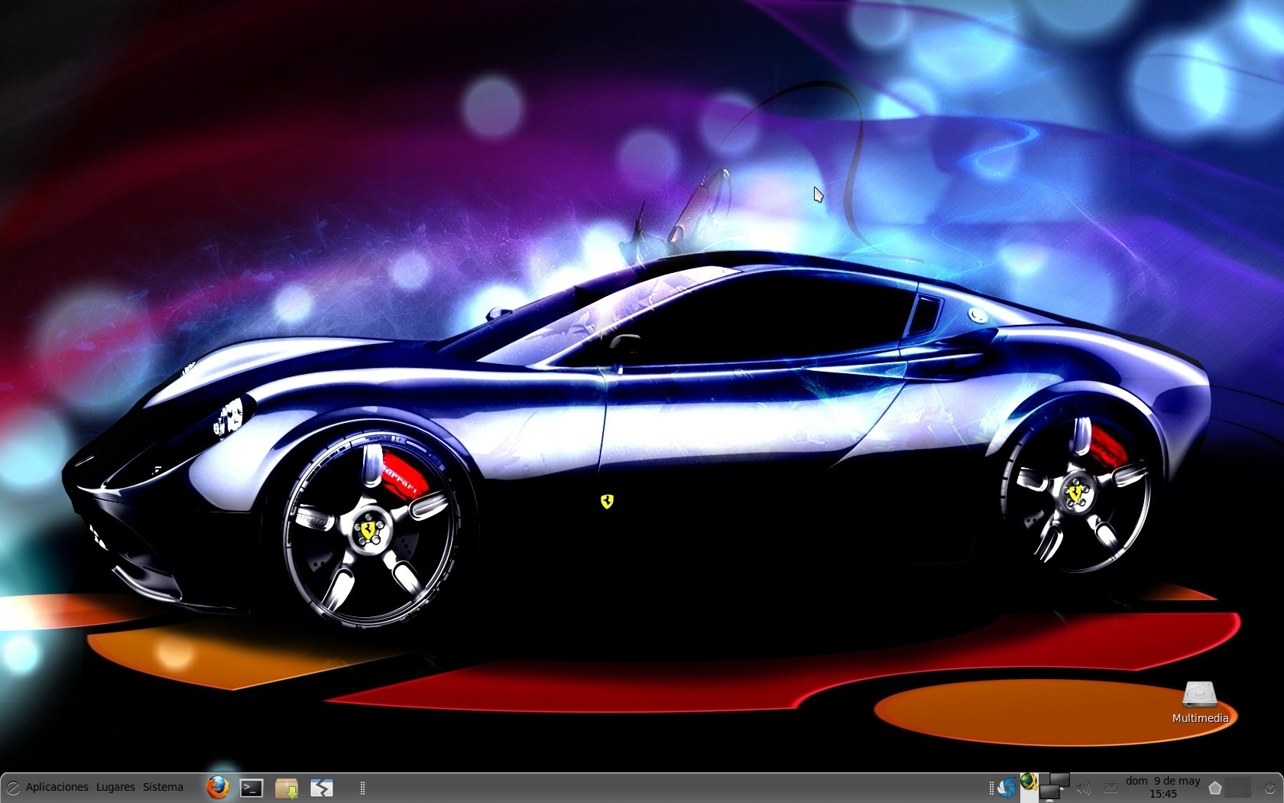The width and height of the screenshot is (1284, 803).
Task: Click the white zigzag launcher icon in panel
Action: 321,788
